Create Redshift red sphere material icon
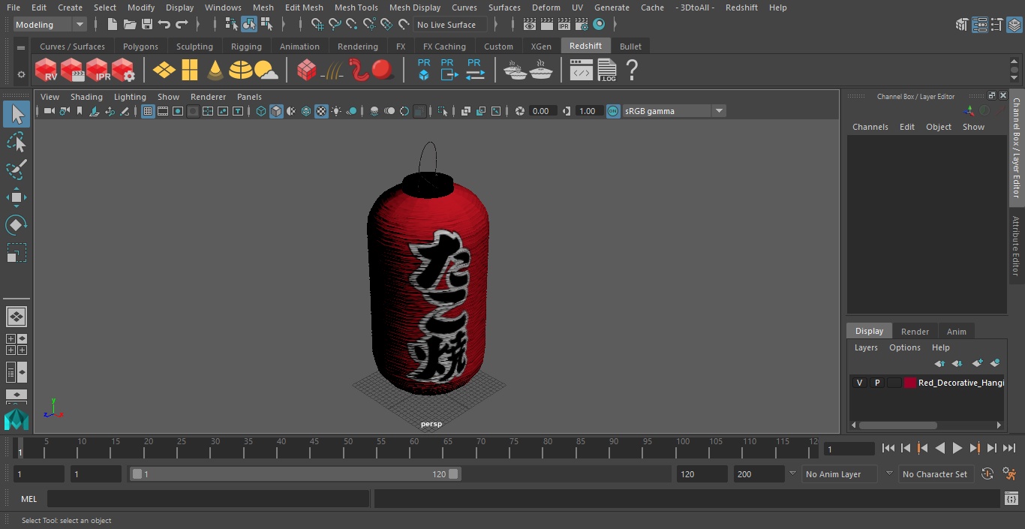 (383, 70)
